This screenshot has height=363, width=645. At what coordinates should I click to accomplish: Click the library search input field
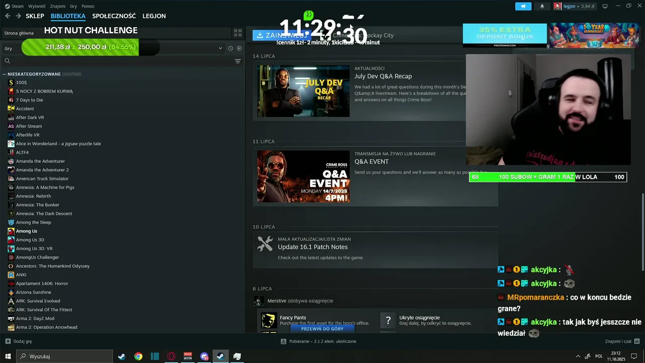click(121, 61)
